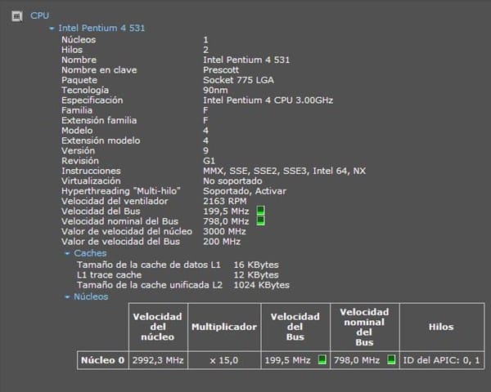The width and height of the screenshot is (491, 392).
Task: Collapse the Intel Pentium 4 531 tree node
Action: pyautogui.click(x=52, y=29)
